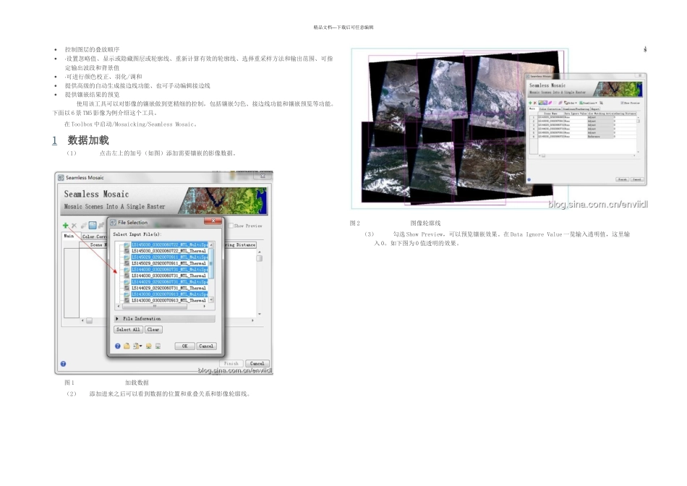This screenshot has height=486, width=687.
Task: Click the yellow open folder icon
Action: (x=127, y=346)
